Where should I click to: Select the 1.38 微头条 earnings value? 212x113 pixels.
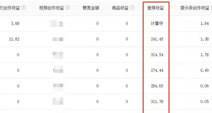[x=204, y=39]
